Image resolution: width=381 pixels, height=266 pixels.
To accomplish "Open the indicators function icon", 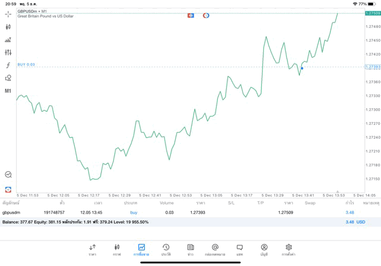I will (8, 65).
